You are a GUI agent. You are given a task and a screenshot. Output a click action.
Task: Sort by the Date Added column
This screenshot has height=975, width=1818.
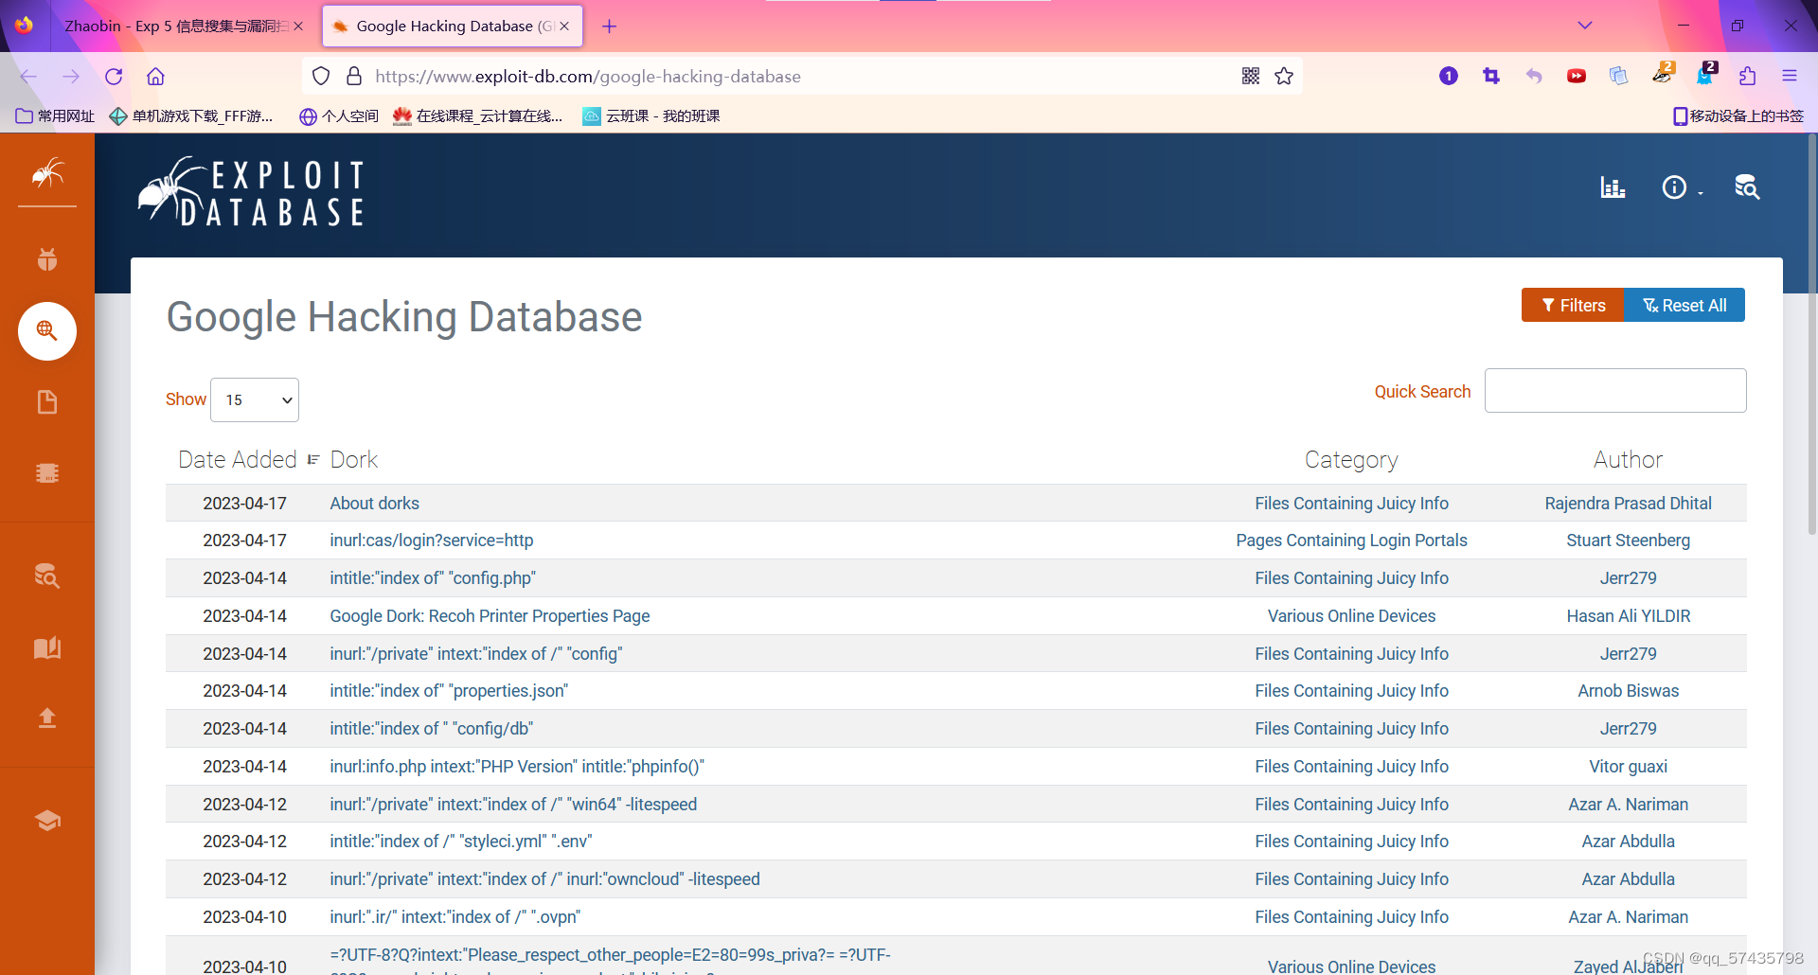click(x=248, y=460)
